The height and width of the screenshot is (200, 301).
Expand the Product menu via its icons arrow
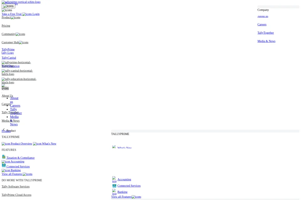click(16, 17)
